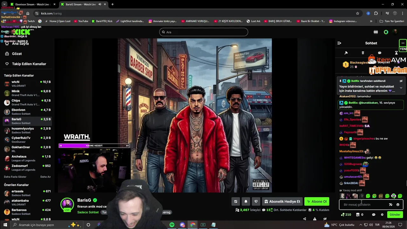This screenshot has width=407, height=229.
Task: Mute the BarisG Stream tab audio
Action: (100, 4)
